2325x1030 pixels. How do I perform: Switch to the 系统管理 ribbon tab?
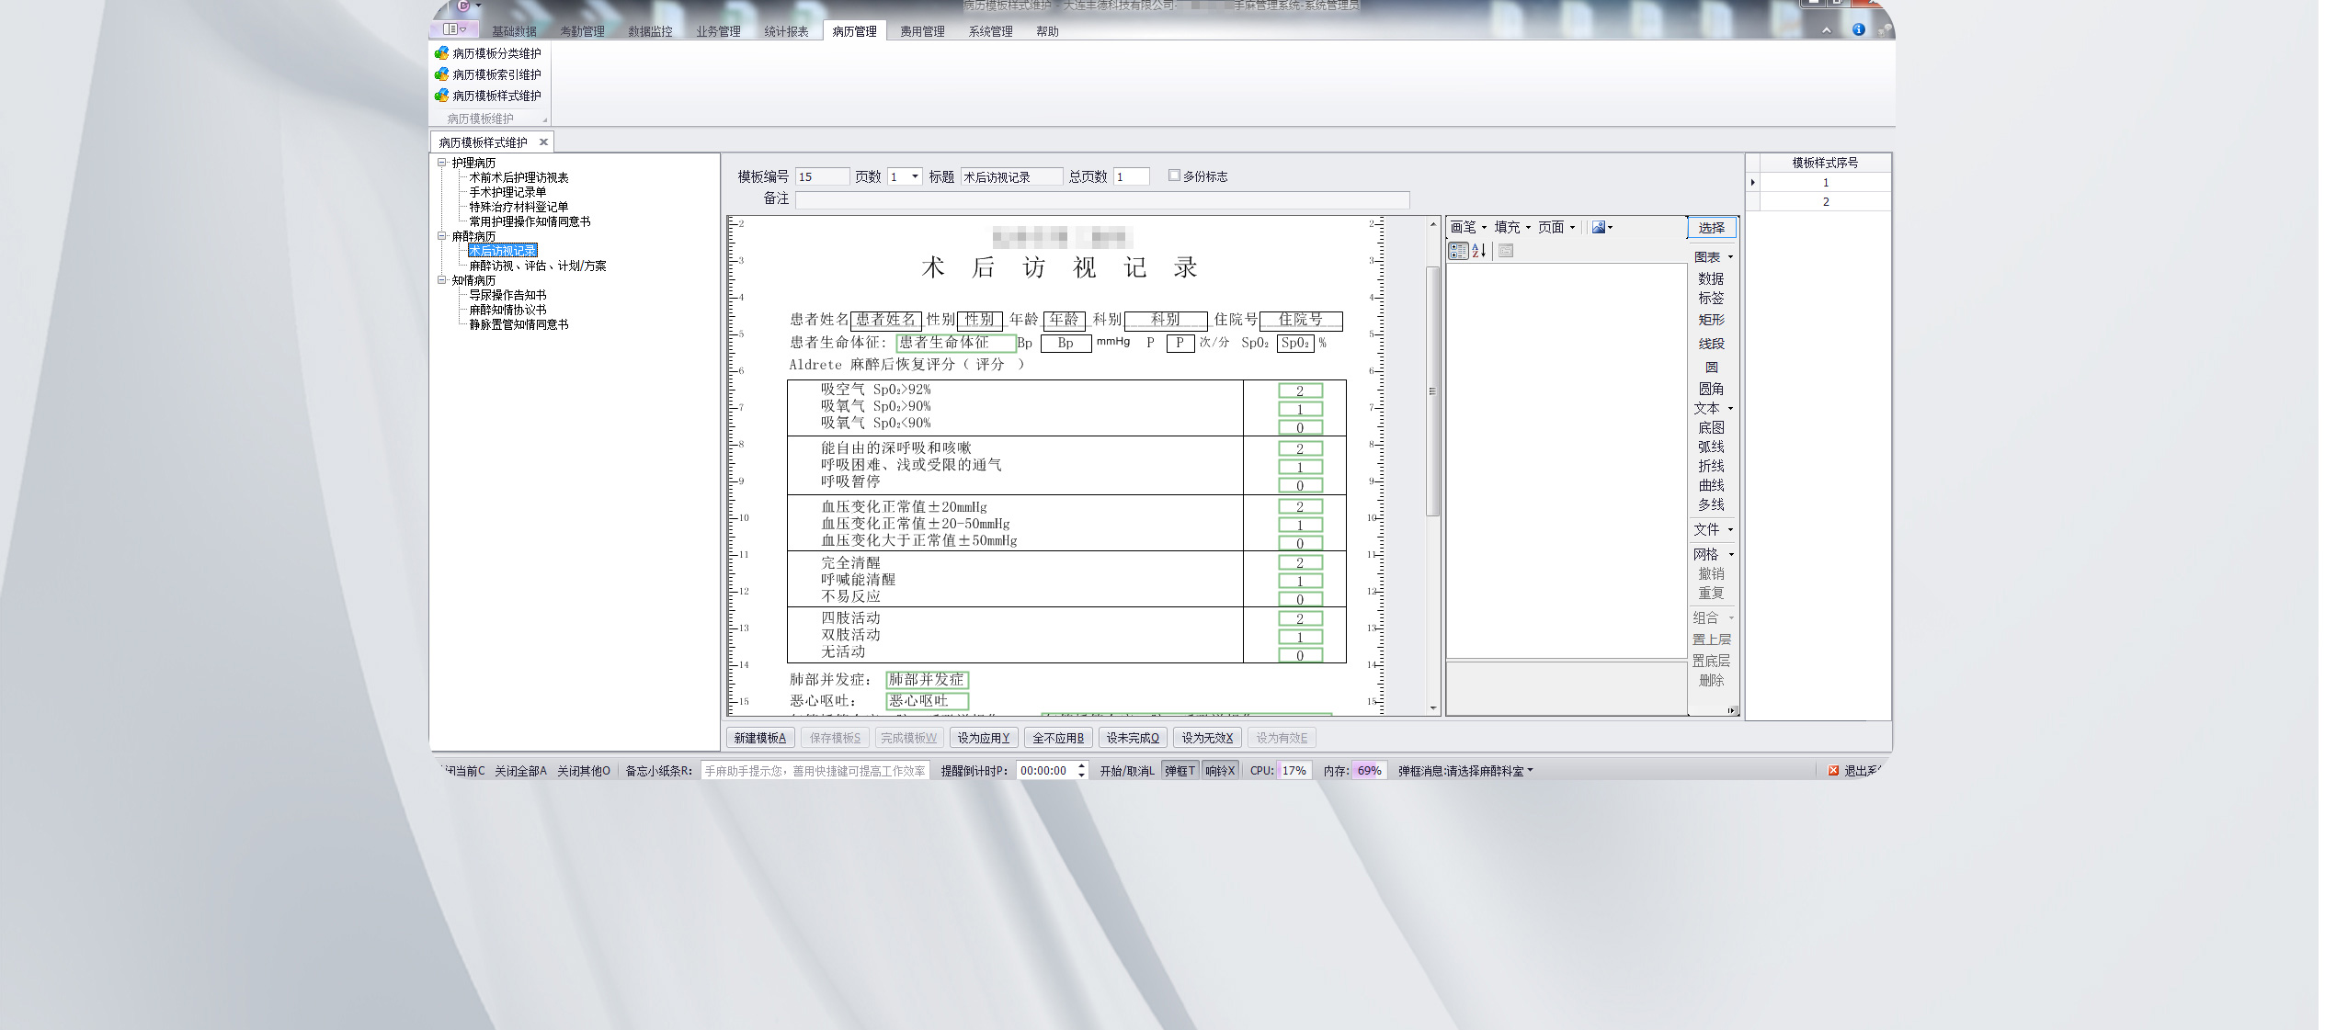click(x=990, y=31)
